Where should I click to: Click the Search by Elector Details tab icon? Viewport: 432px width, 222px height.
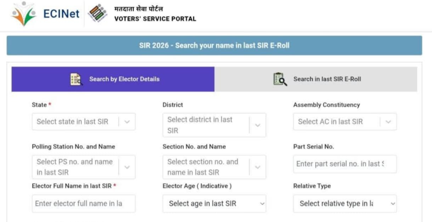(x=76, y=79)
